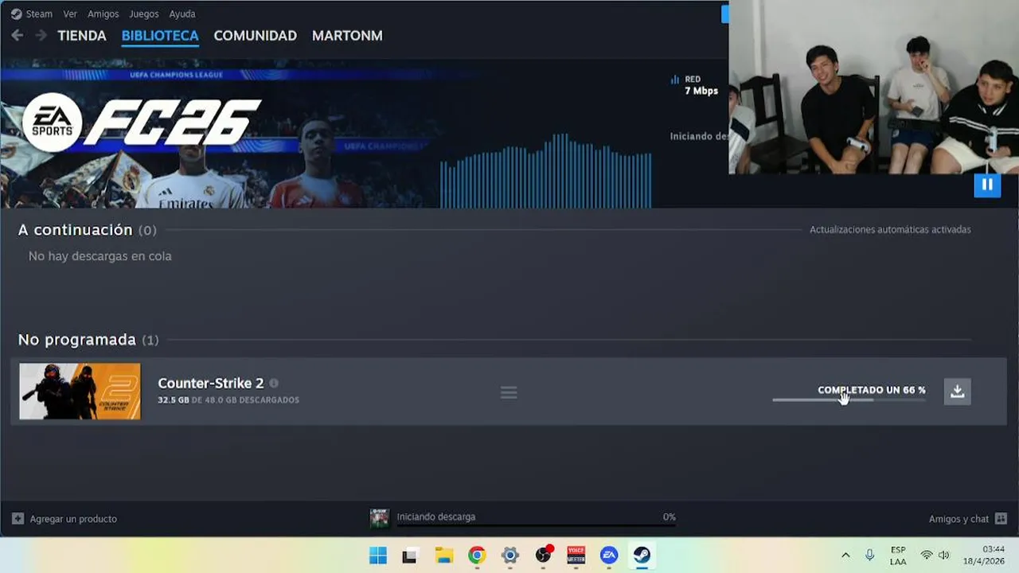Click 'Actualizaciones automáticas activadas' text

coord(890,229)
